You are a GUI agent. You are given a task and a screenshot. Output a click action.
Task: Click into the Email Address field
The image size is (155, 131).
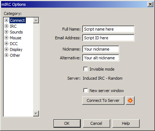(108, 38)
